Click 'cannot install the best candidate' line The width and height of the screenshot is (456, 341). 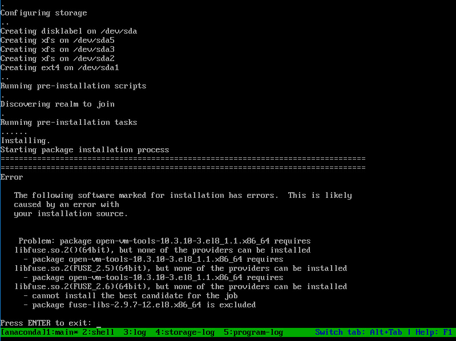131,296
